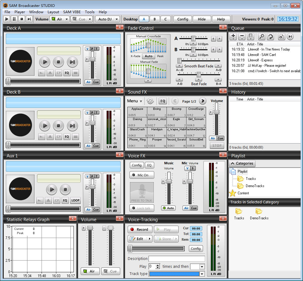303x281 pixels.
Task: Open the Auto DJ dropdown arrow
Action: click(117, 19)
